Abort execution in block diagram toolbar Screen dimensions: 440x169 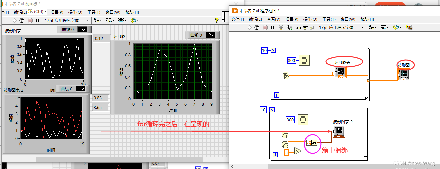(265, 27)
